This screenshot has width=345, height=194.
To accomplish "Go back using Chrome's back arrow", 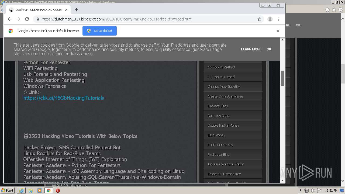I will click(10, 19).
